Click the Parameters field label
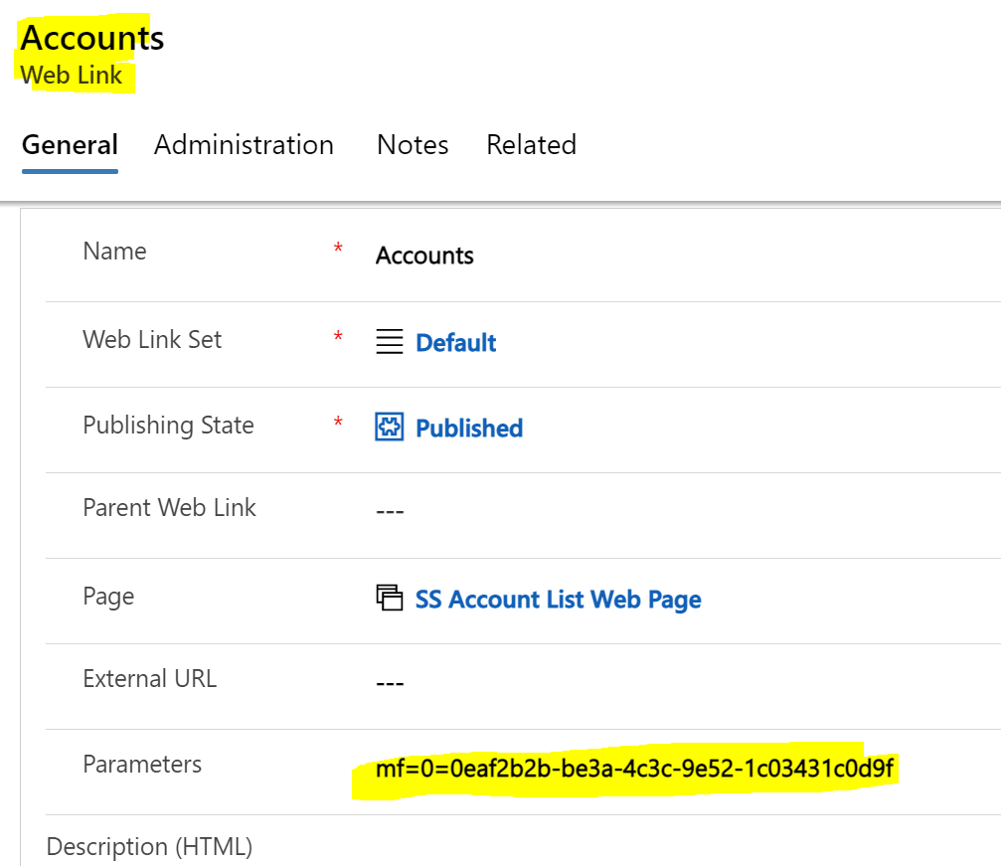 click(x=142, y=765)
